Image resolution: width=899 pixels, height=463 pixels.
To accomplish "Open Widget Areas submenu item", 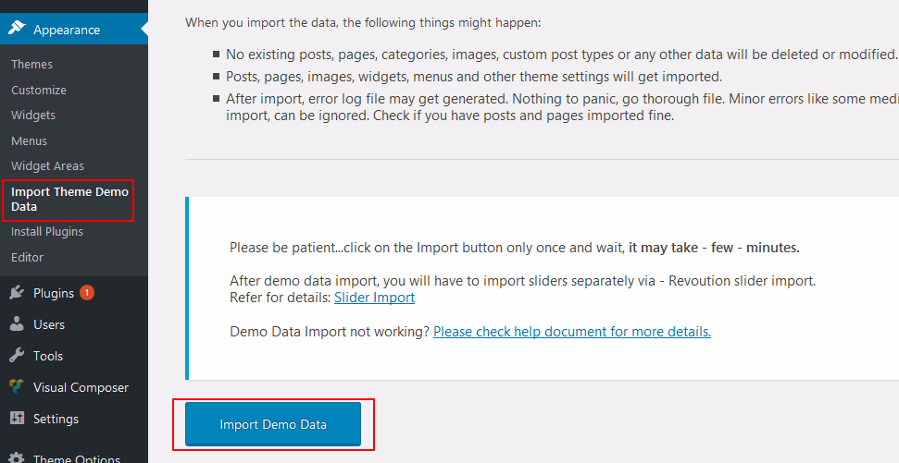I will pos(47,165).
